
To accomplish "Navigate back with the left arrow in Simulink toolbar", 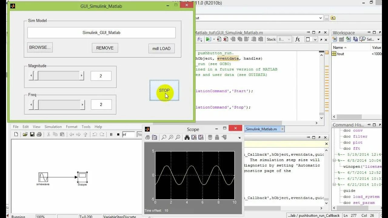I will pyautogui.click(x=72, y=134).
